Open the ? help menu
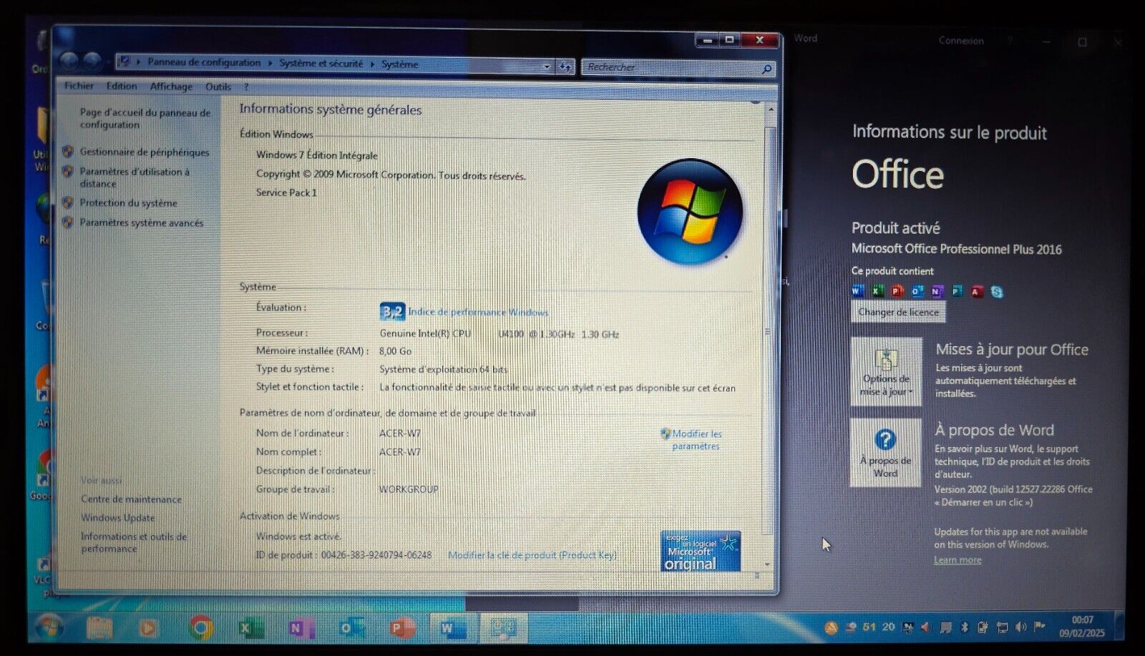This screenshot has width=1145, height=656. tap(246, 87)
